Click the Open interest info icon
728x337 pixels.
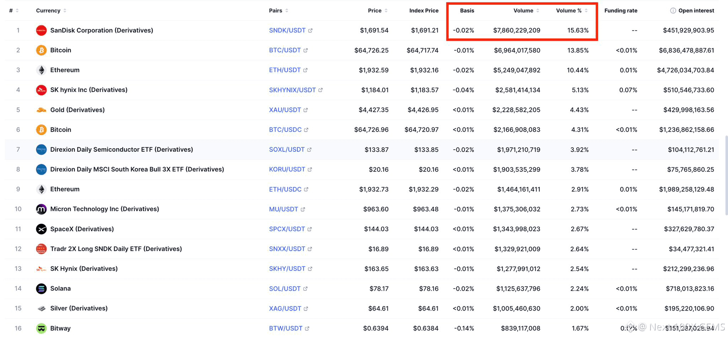673,11
